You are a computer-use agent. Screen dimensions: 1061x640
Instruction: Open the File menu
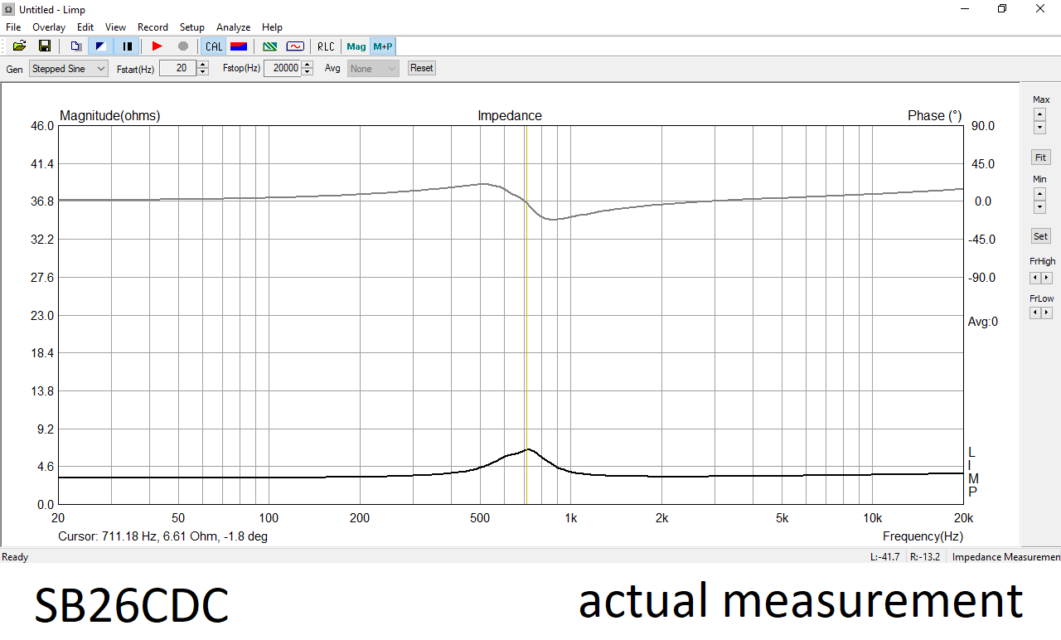[x=13, y=27]
